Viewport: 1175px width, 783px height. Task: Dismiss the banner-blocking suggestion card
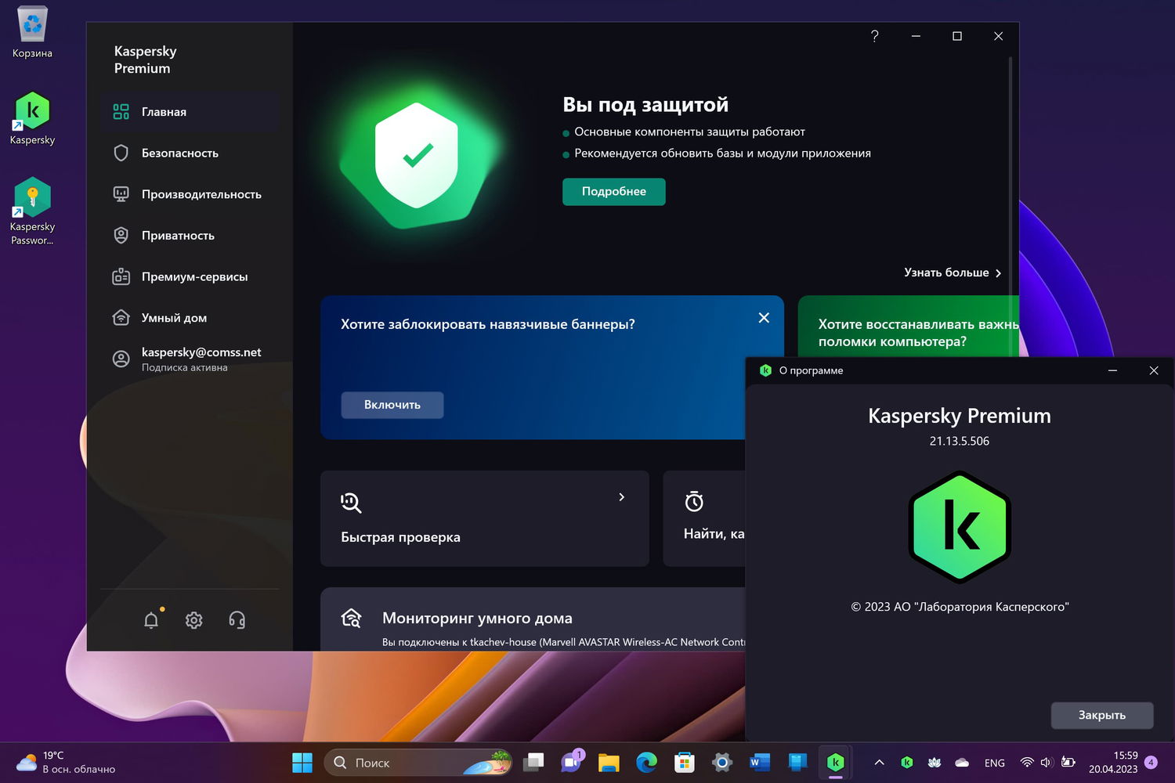(x=764, y=318)
